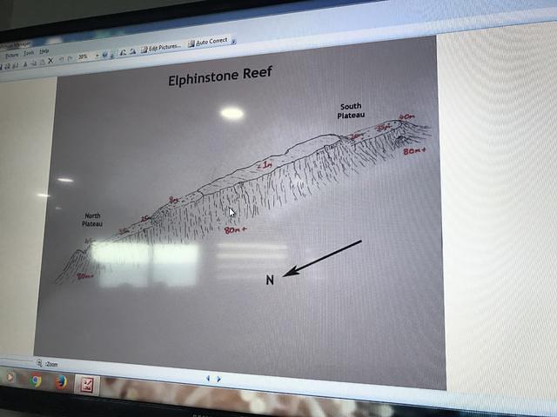Click the rotate right icon
The height and width of the screenshot is (417, 557).
pyautogui.click(x=132, y=51)
